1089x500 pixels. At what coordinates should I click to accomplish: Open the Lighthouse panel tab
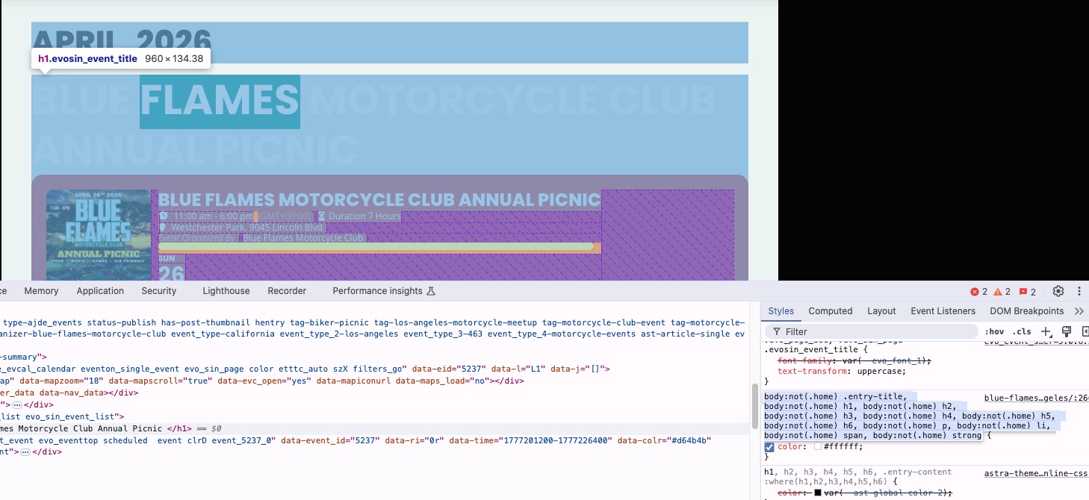pos(226,291)
